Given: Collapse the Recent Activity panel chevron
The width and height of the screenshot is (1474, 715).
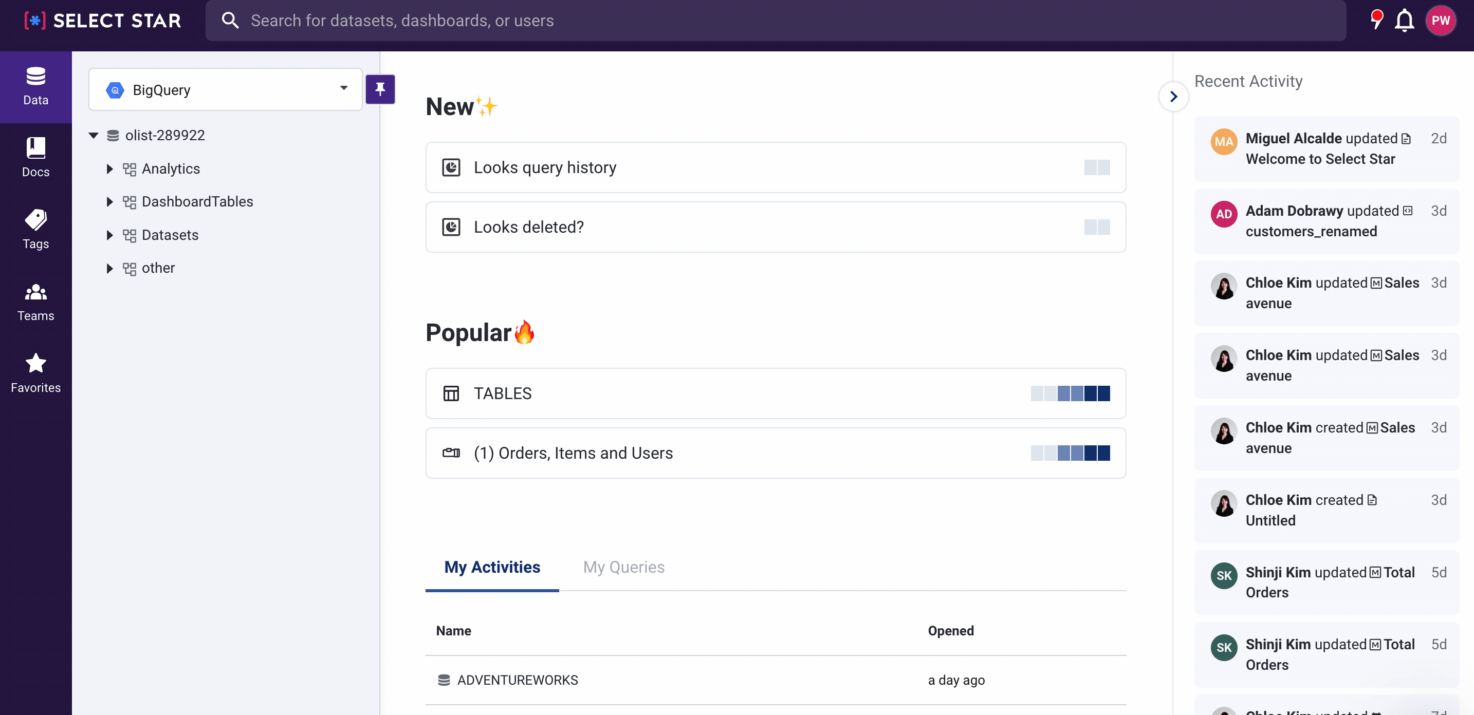Looking at the screenshot, I should (1173, 97).
